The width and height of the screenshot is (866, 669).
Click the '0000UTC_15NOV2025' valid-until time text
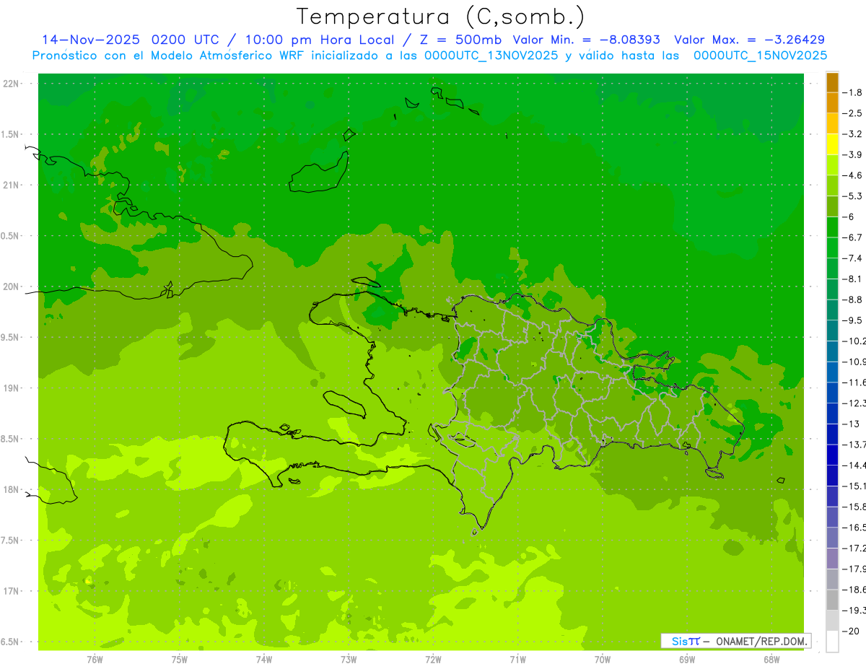(x=760, y=56)
